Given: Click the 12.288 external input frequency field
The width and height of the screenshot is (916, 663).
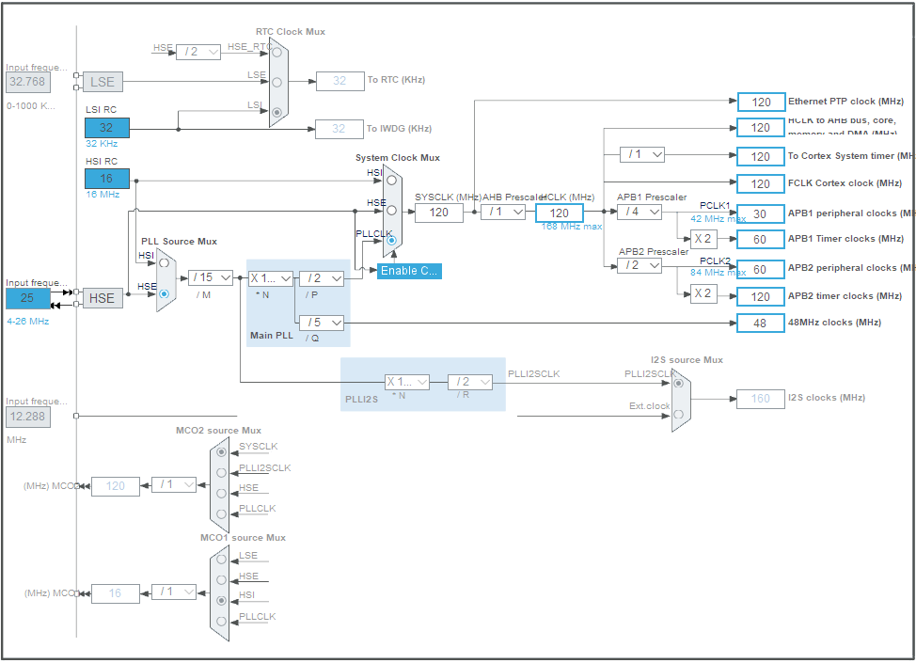Looking at the screenshot, I should coord(28,417).
